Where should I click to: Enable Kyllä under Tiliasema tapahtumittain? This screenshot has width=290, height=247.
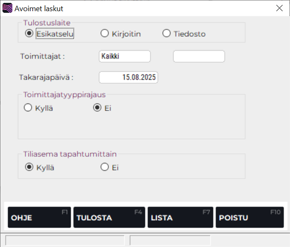point(29,167)
